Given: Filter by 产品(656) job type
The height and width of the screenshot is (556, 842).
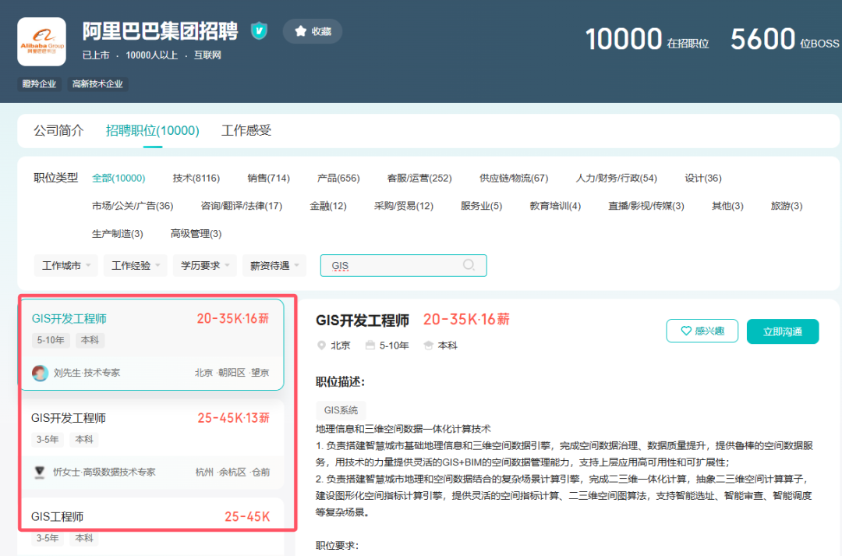Looking at the screenshot, I should (338, 178).
